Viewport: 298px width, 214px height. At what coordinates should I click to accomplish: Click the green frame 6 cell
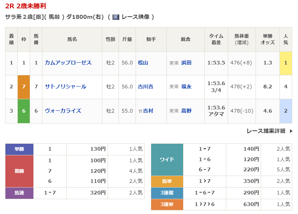(x=24, y=111)
